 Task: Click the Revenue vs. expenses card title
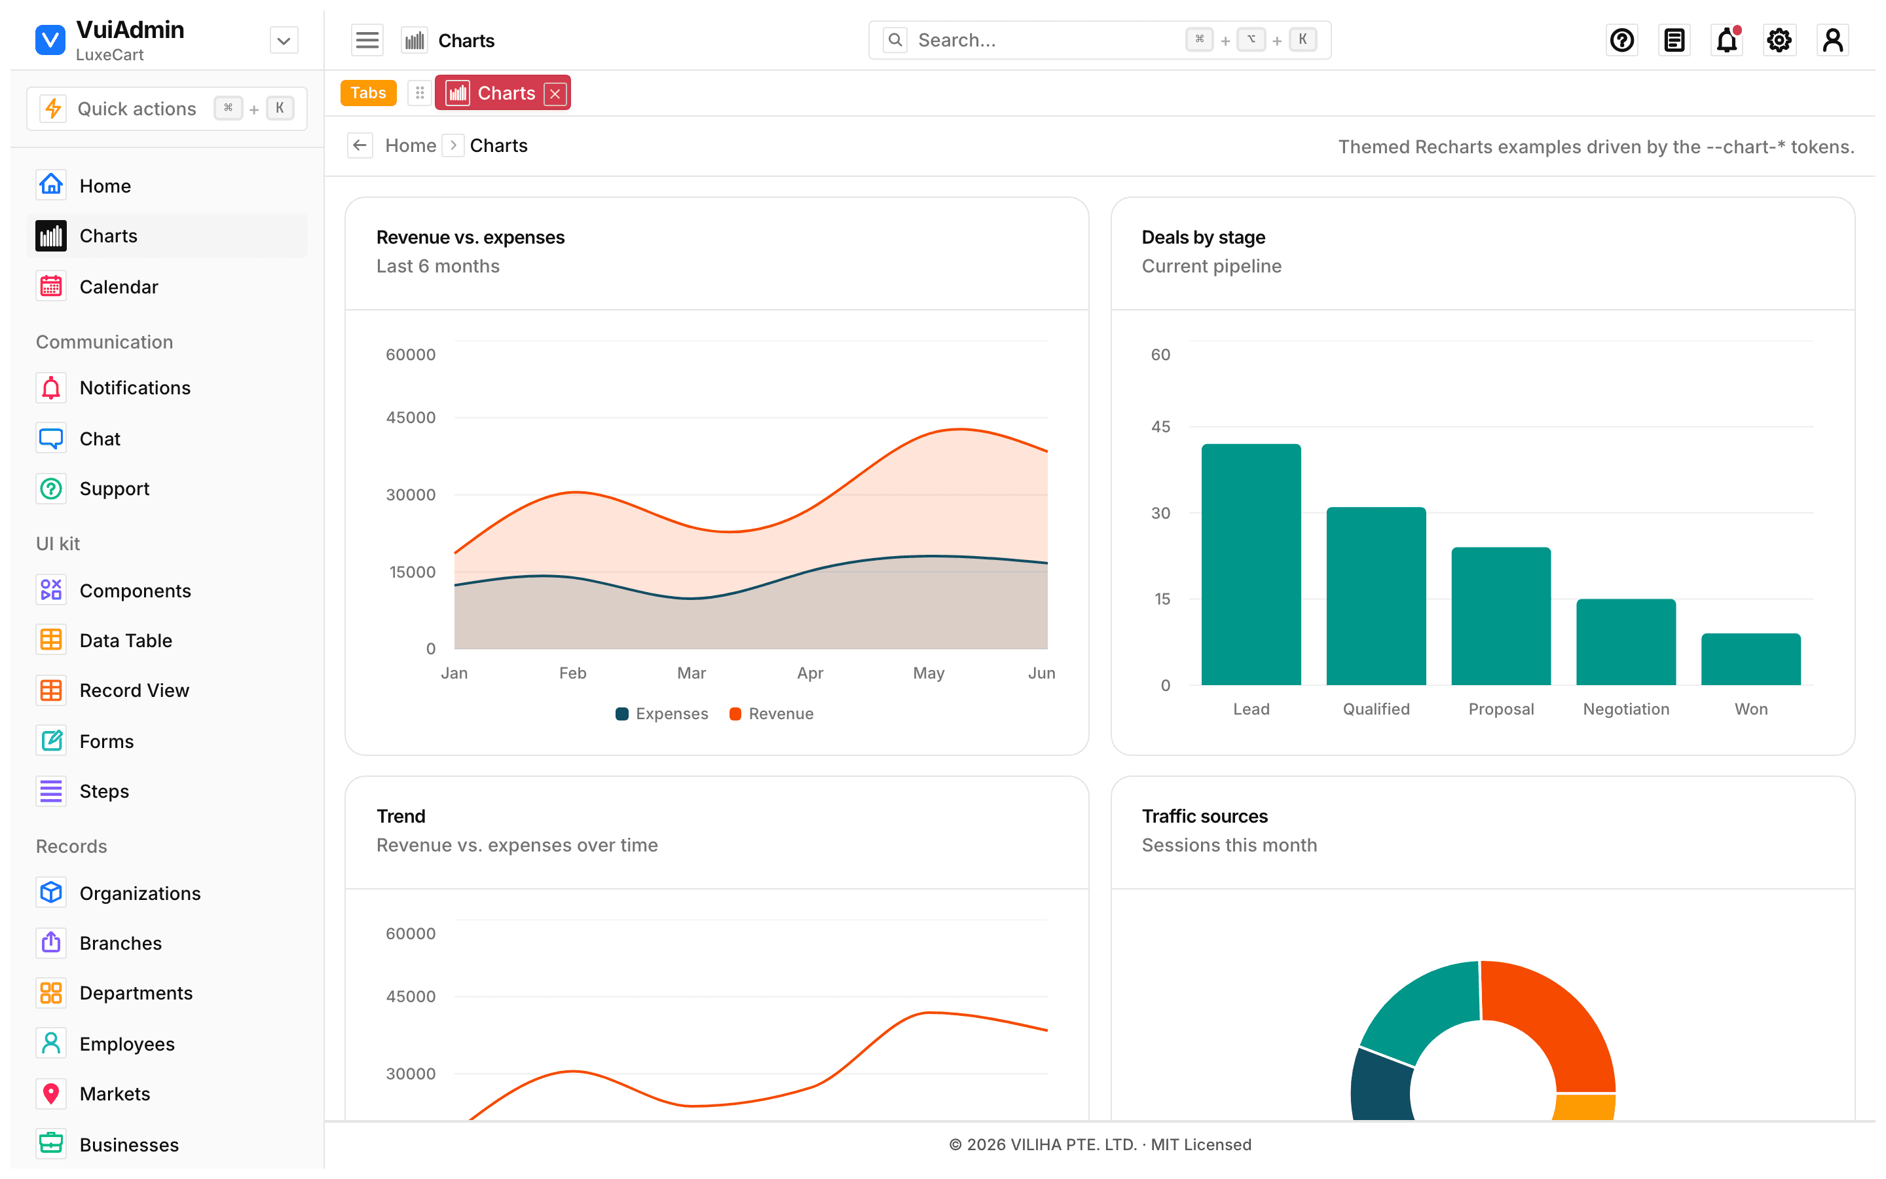pyautogui.click(x=470, y=237)
